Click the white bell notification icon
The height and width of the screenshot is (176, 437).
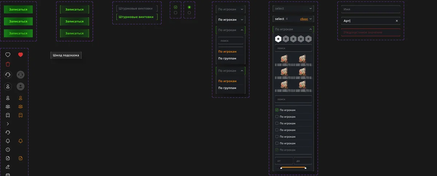(8, 141)
